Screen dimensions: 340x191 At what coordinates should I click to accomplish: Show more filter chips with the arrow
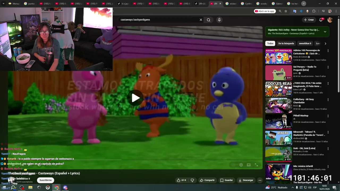pos(325,44)
